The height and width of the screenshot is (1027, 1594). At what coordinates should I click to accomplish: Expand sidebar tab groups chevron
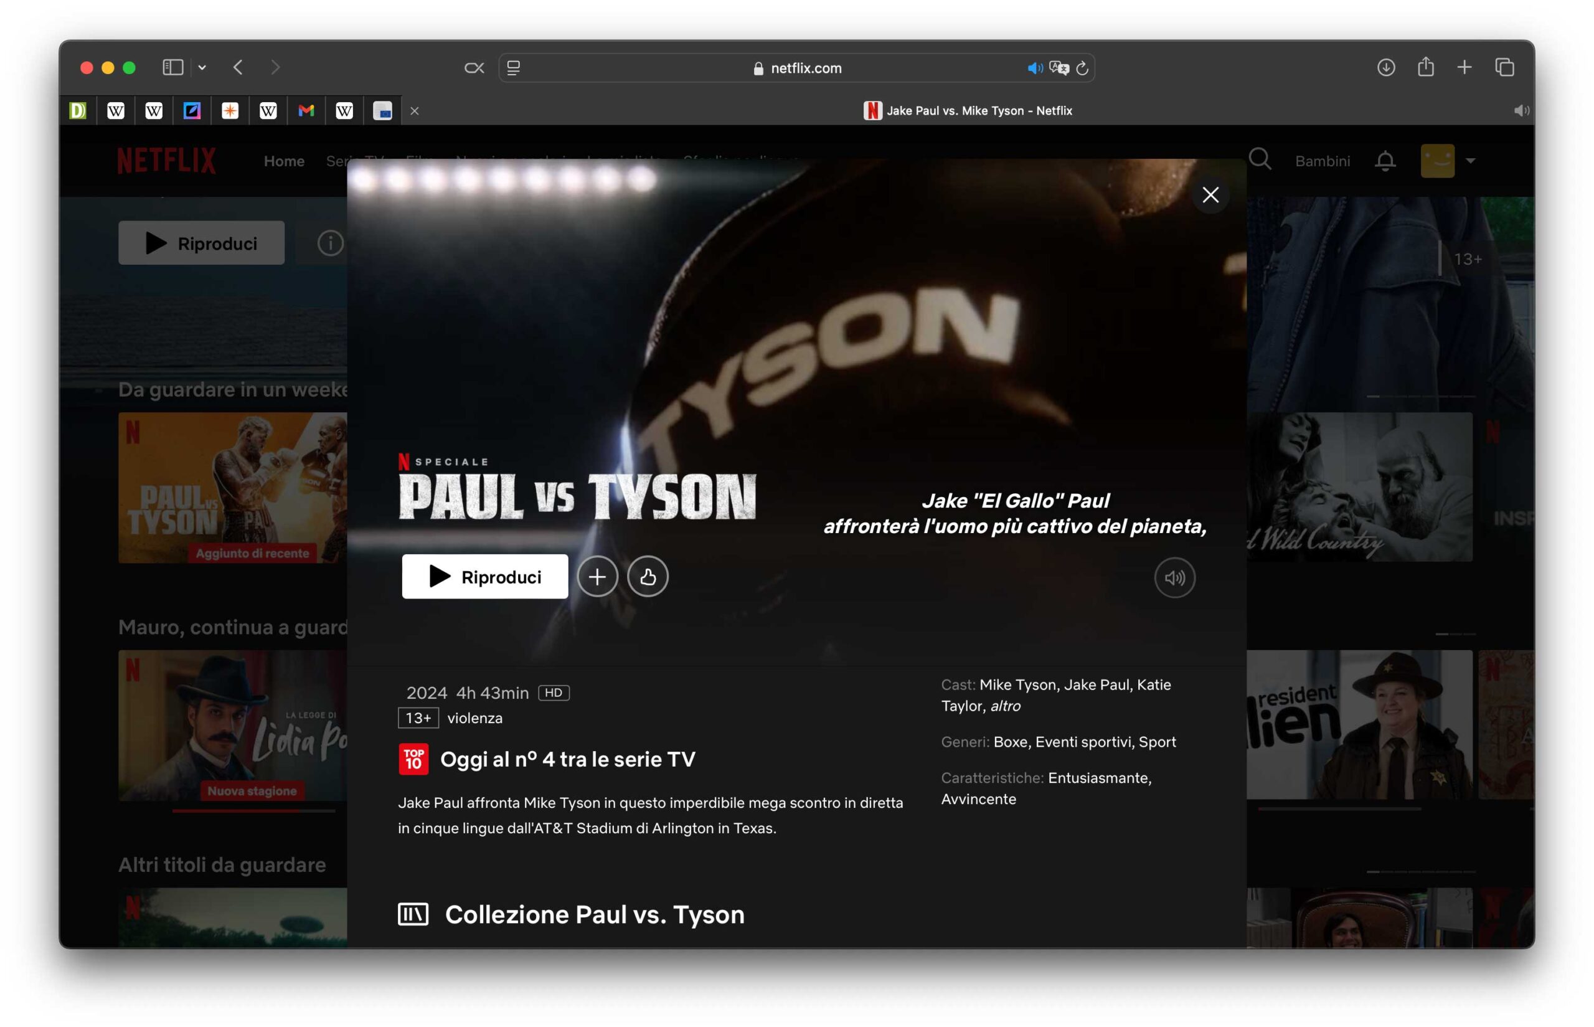[202, 67]
